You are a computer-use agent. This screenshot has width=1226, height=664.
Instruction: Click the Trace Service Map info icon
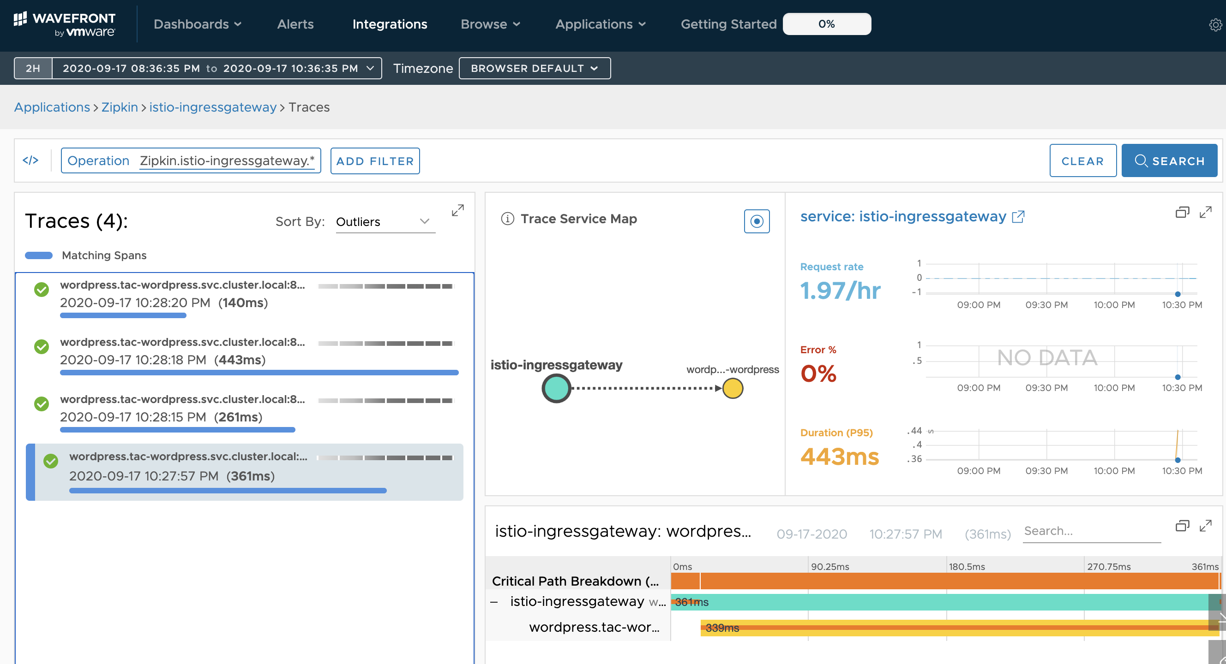click(507, 219)
